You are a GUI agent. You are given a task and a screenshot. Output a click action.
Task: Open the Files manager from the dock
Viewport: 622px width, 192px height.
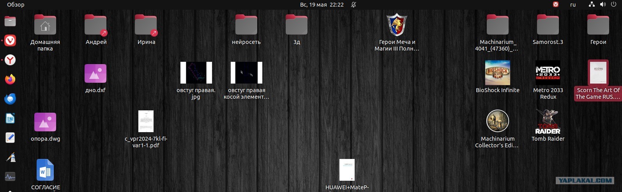click(x=10, y=21)
